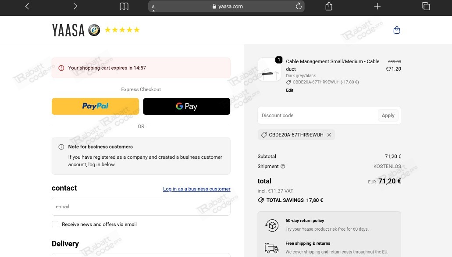Screen dimensions: 452x257
Task: Click the 'Note for business customers' heading
Action: 100,147
